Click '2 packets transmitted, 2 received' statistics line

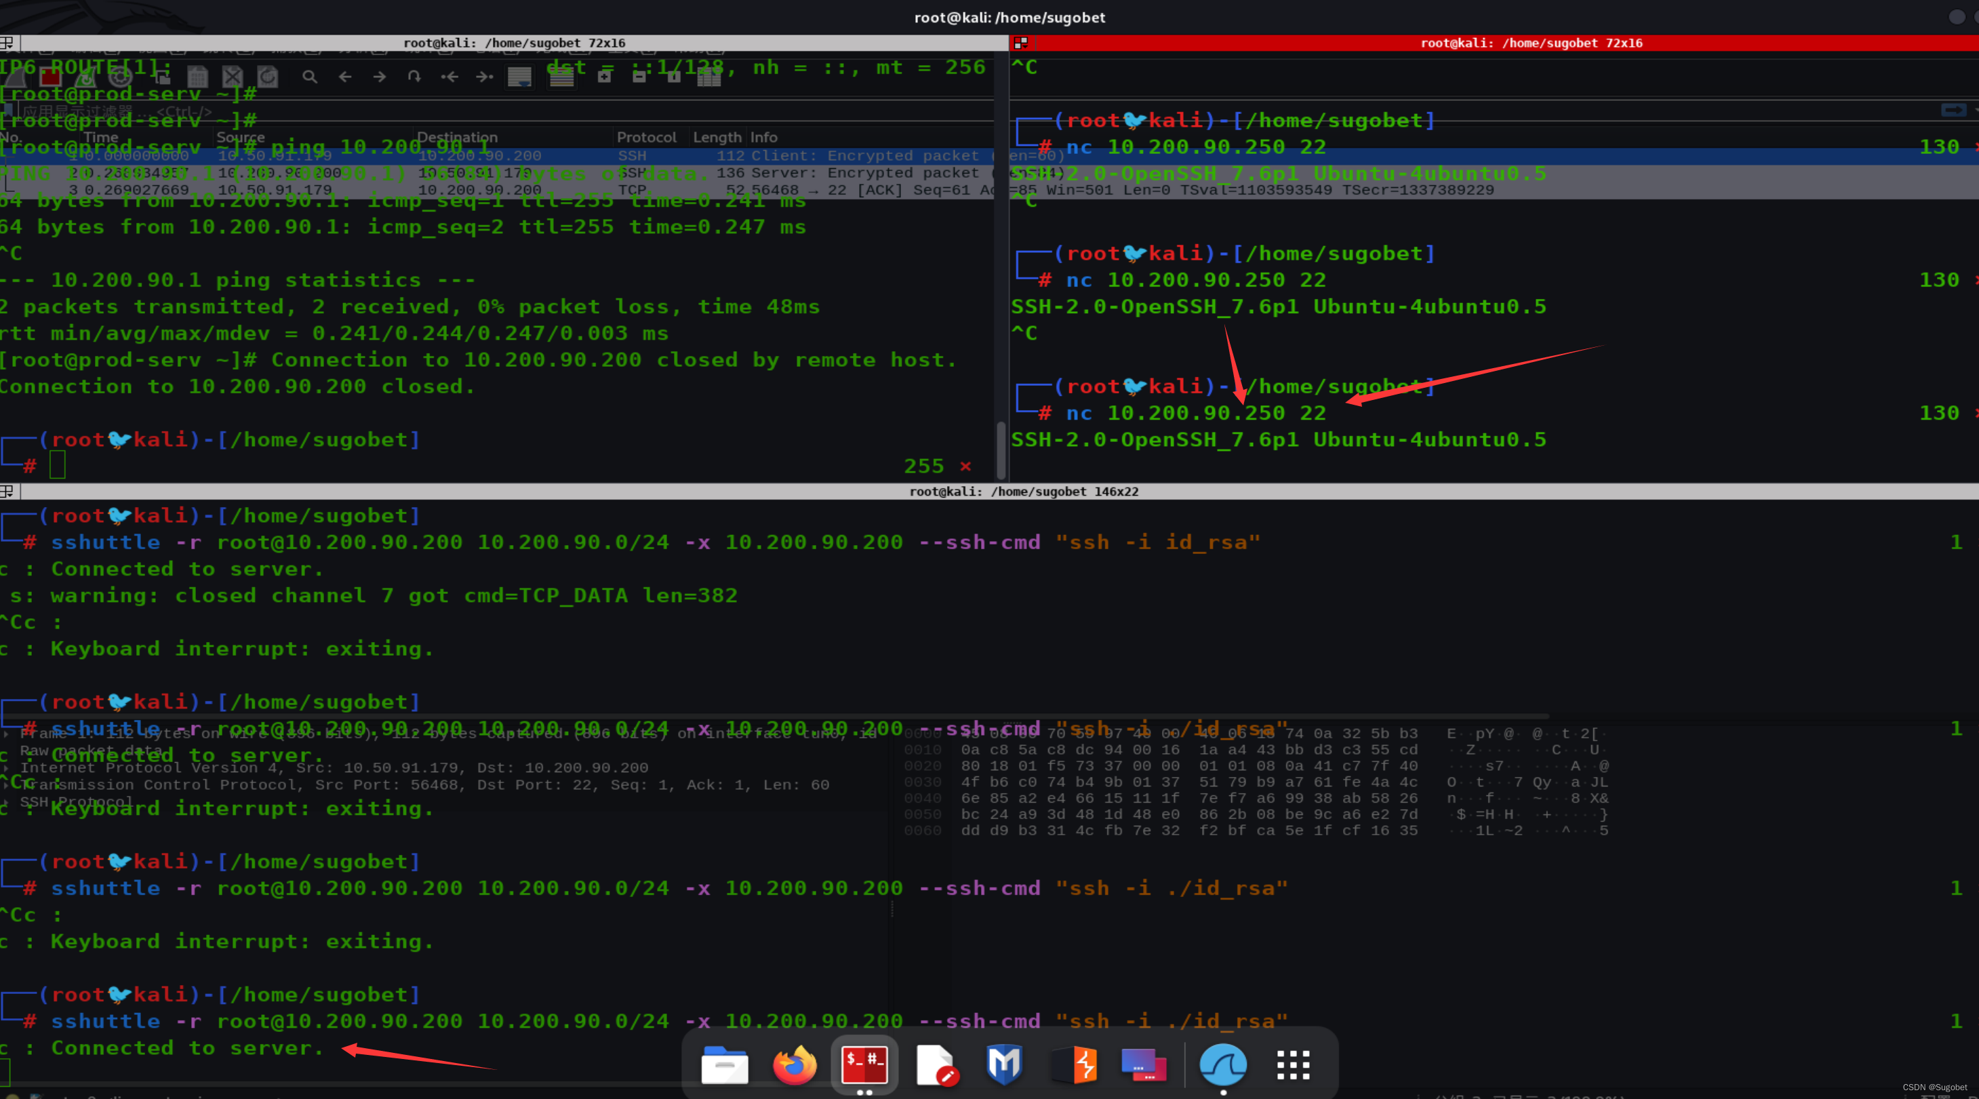click(x=409, y=306)
